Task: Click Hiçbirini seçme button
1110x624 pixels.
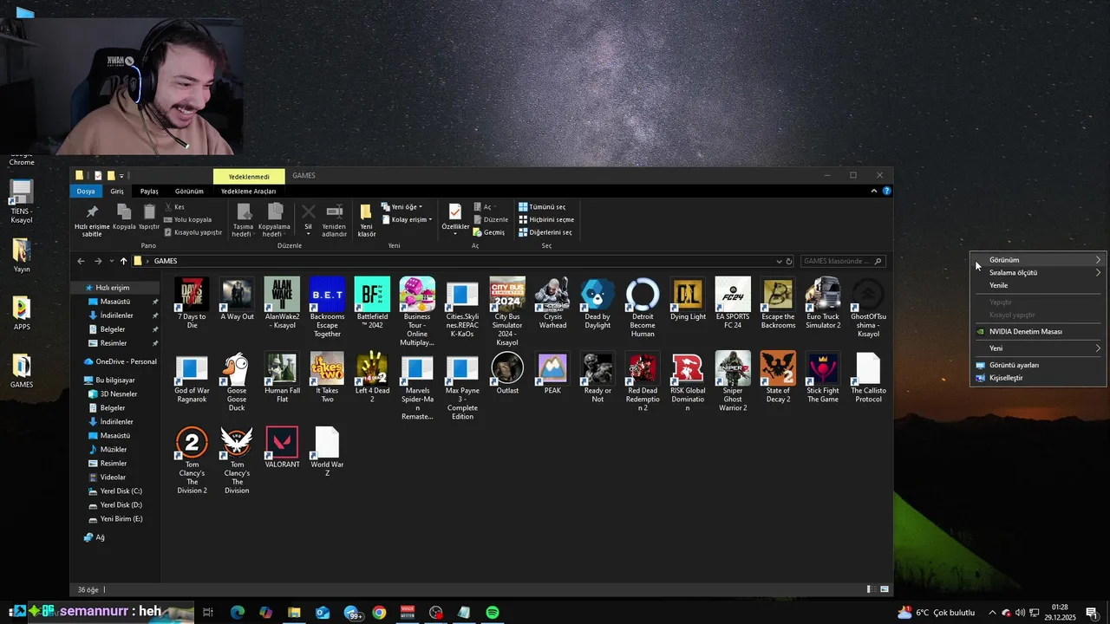Action: 546,219
